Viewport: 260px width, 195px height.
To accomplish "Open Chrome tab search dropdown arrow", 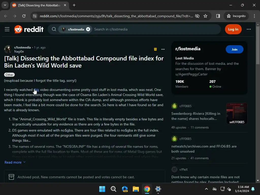I will pyautogui.click(x=5, y=5).
